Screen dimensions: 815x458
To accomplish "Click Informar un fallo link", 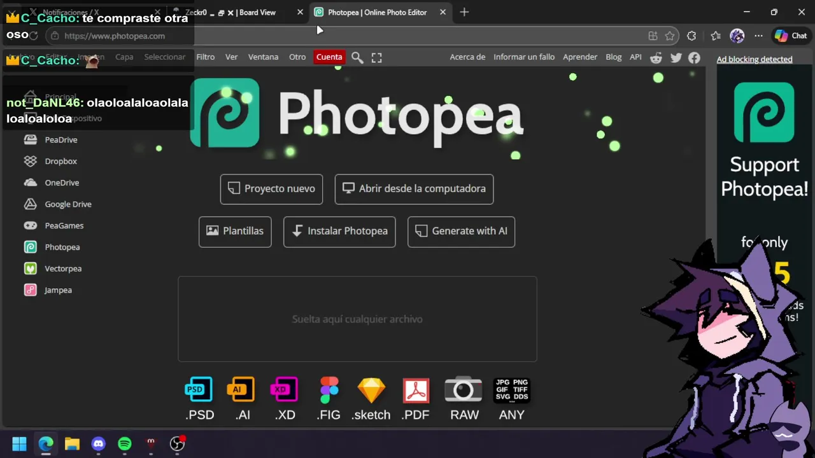I will point(524,57).
